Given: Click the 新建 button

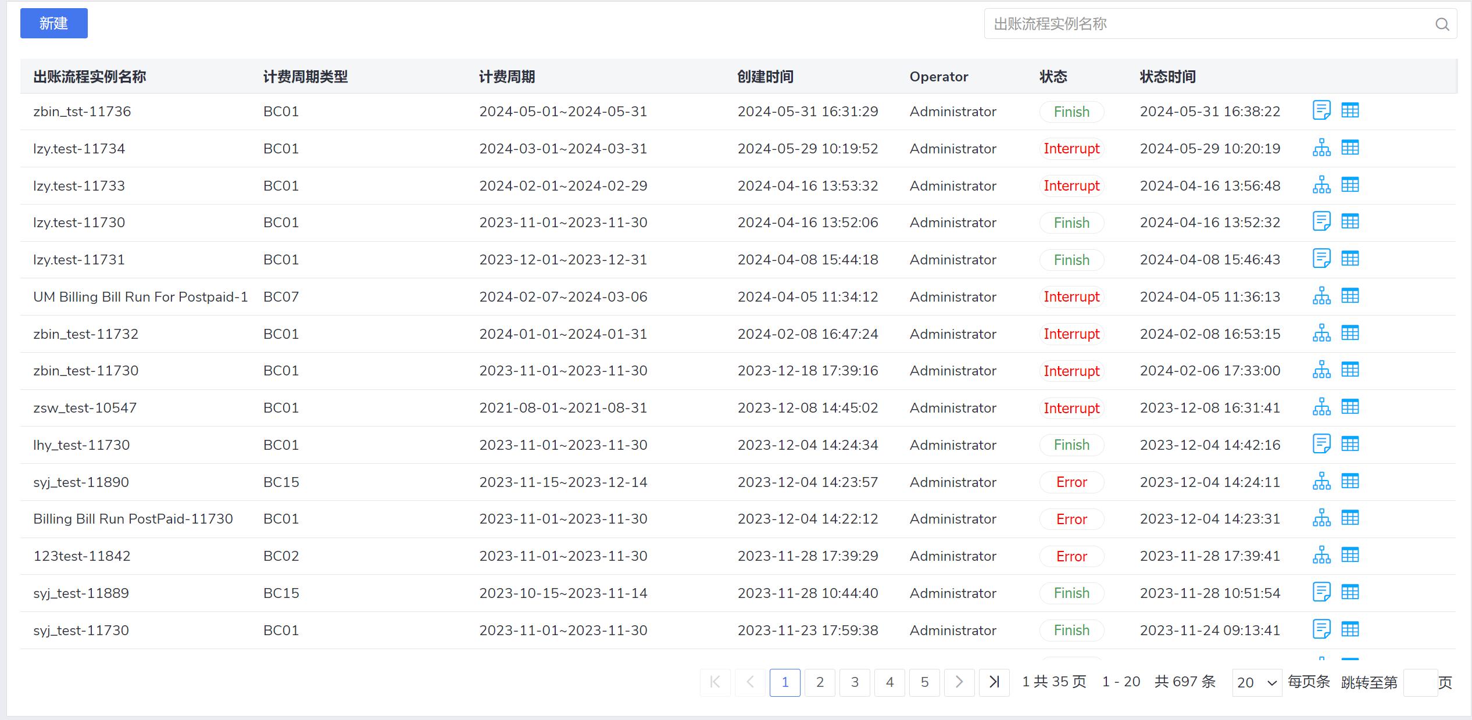Looking at the screenshot, I should (54, 23).
